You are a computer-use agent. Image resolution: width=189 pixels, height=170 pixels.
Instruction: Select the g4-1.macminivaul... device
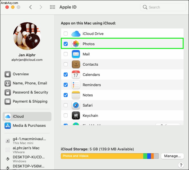coord(27,141)
